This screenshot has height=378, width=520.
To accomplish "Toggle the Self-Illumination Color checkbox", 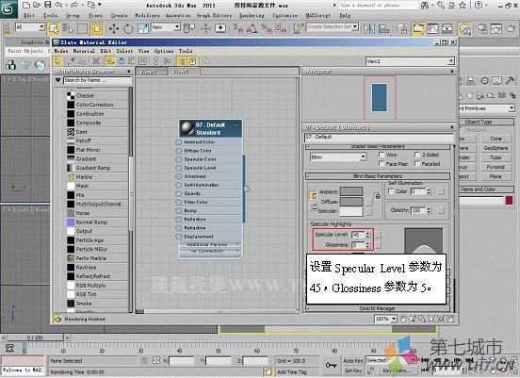I will (x=391, y=191).
